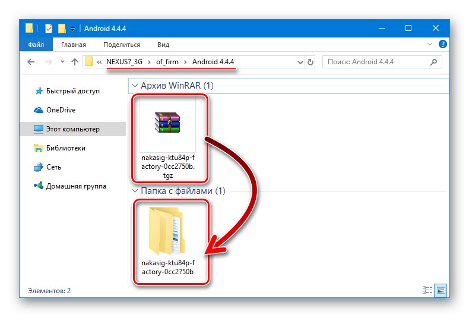Go forward with the Forward arrow
Image resolution: width=469 pixels, height=317 pixels.
click(48, 62)
